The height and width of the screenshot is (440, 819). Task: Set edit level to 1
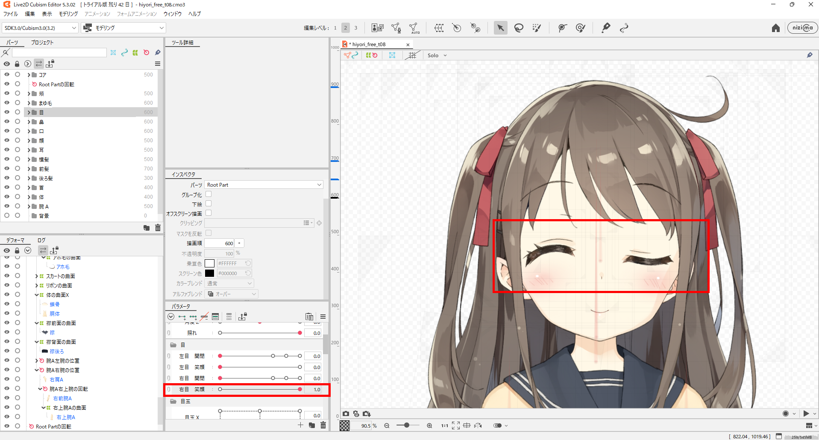(x=335, y=28)
